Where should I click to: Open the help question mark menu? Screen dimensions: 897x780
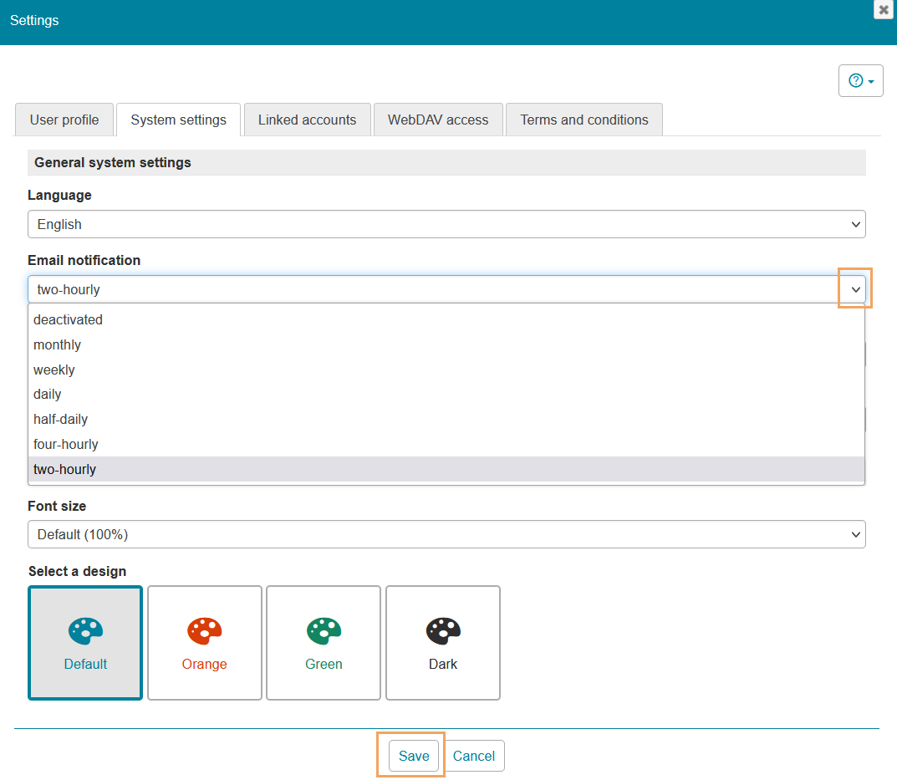click(860, 81)
